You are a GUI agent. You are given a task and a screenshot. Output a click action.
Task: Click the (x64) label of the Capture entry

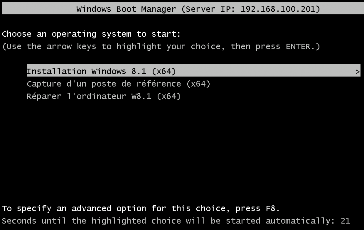199,84
